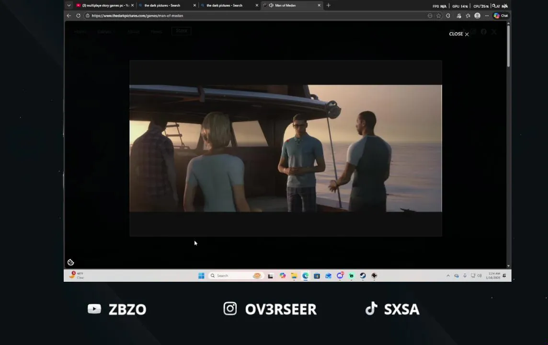548x345 pixels.
Task: Open Copilot Chat sidebar
Action: (501, 16)
